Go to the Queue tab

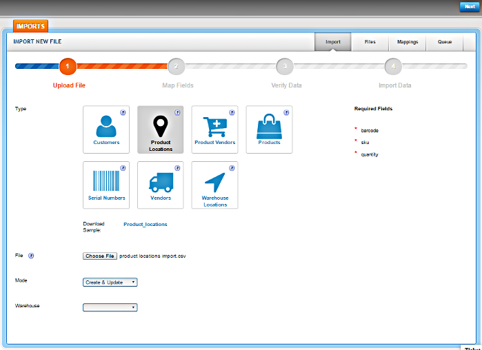444,42
